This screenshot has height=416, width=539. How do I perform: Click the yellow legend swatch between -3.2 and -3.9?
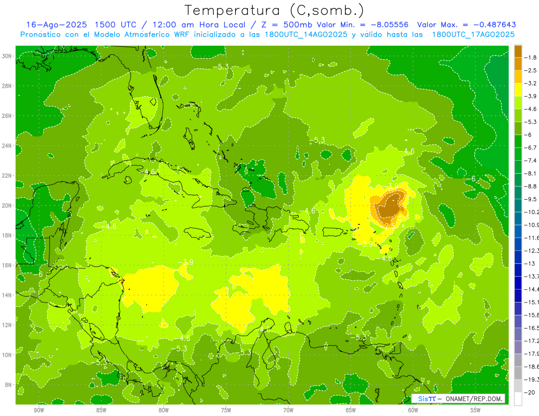coord(518,90)
